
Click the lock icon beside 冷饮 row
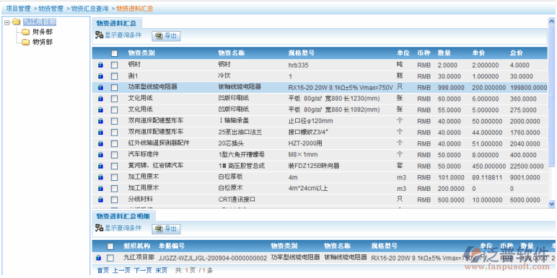click(x=100, y=76)
